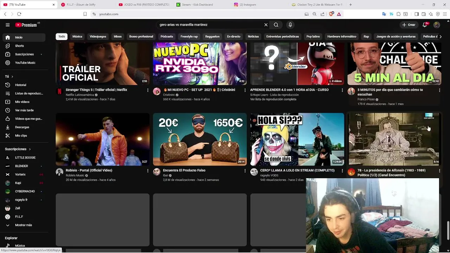Click the Crear button
The image size is (450, 253).
[x=409, y=25]
